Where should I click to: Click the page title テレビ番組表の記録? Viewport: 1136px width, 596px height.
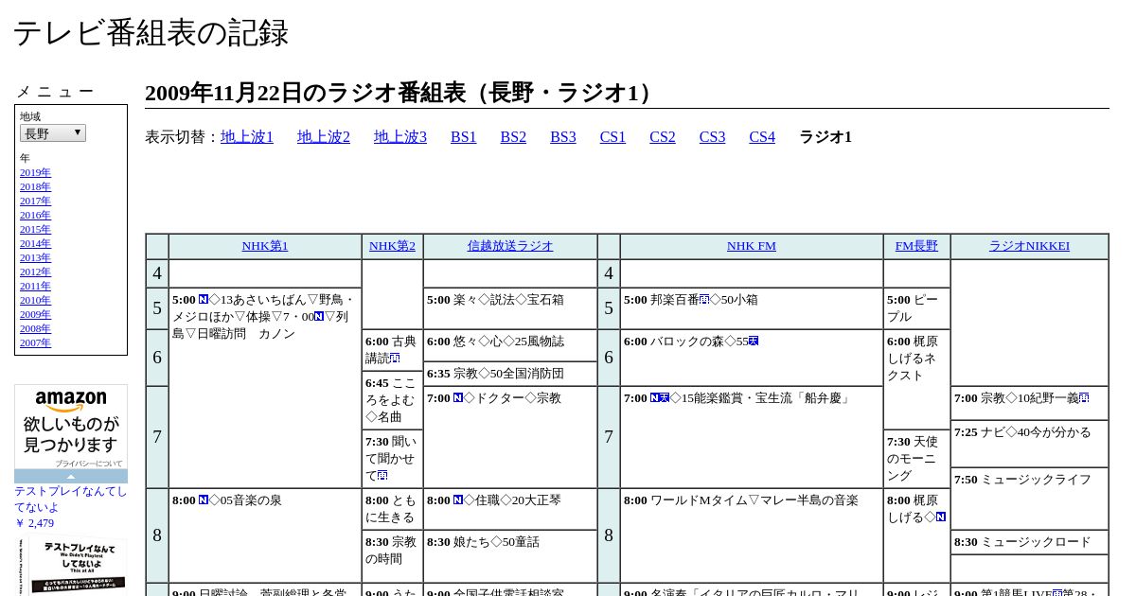(x=151, y=33)
